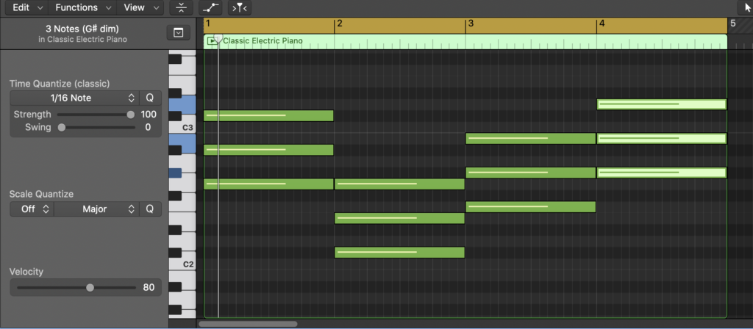Click the horizontal scrollbar at the bottom
Screen dimensions: 753x329
[x=249, y=324]
